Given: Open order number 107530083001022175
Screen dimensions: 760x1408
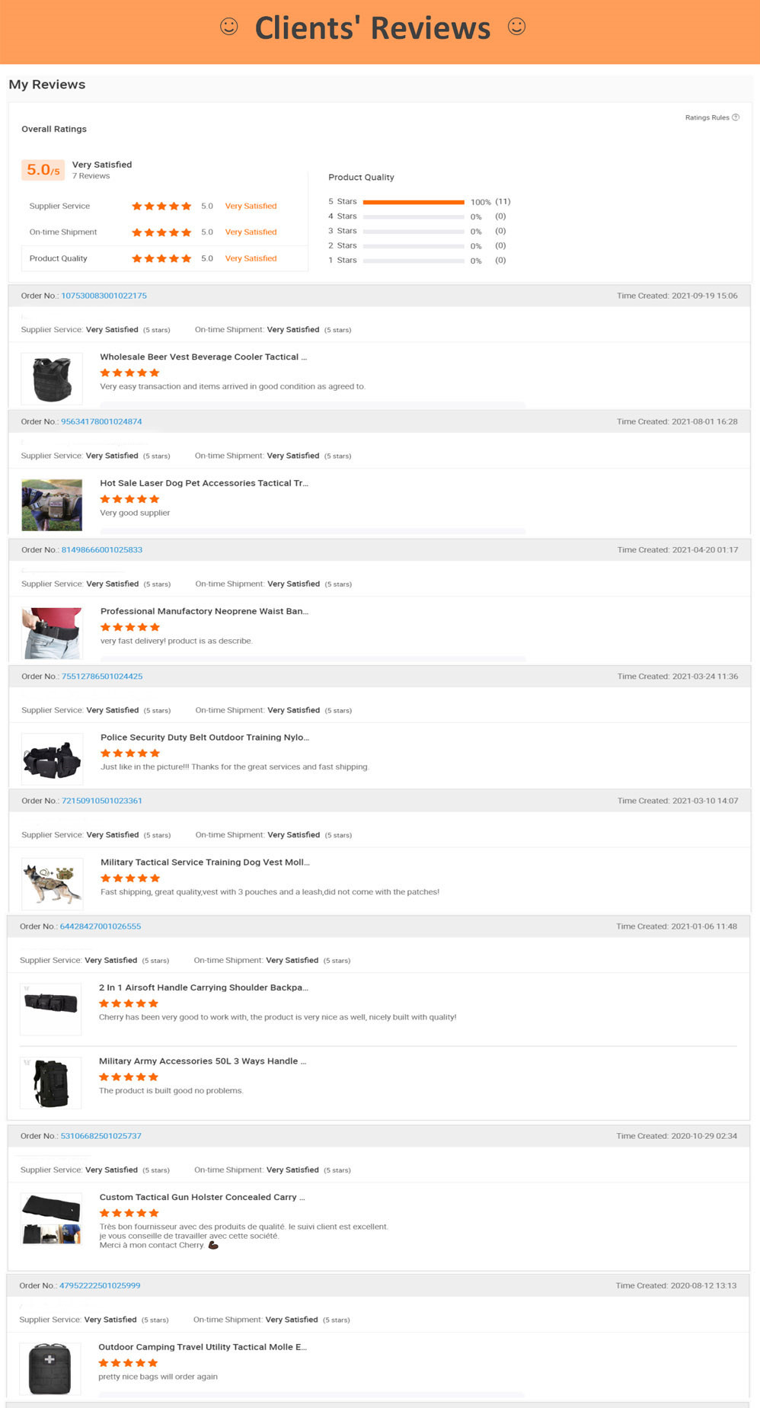Looking at the screenshot, I should pos(104,296).
